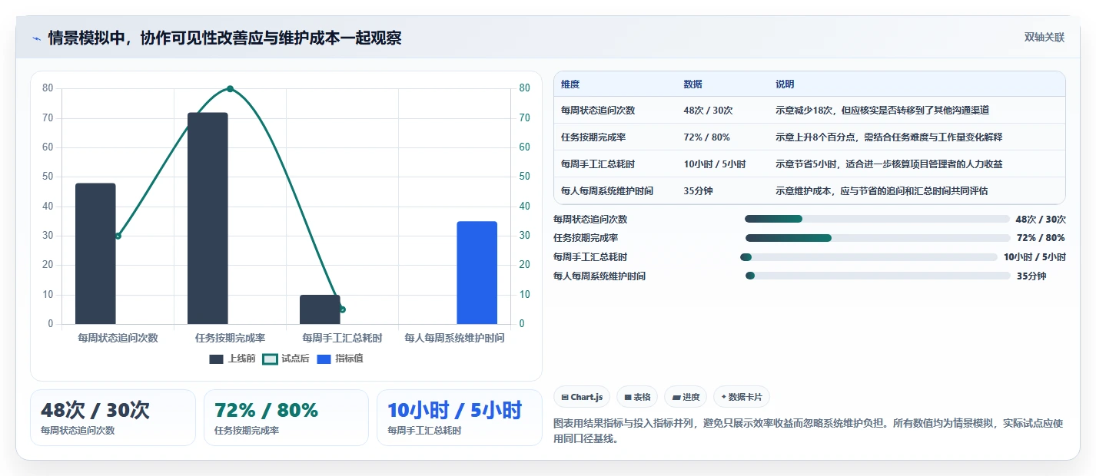This screenshot has height=476, width=1096.
Task: Click the note starting 示意节省5小时
Action: pyautogui.click(x=888, y=164)
